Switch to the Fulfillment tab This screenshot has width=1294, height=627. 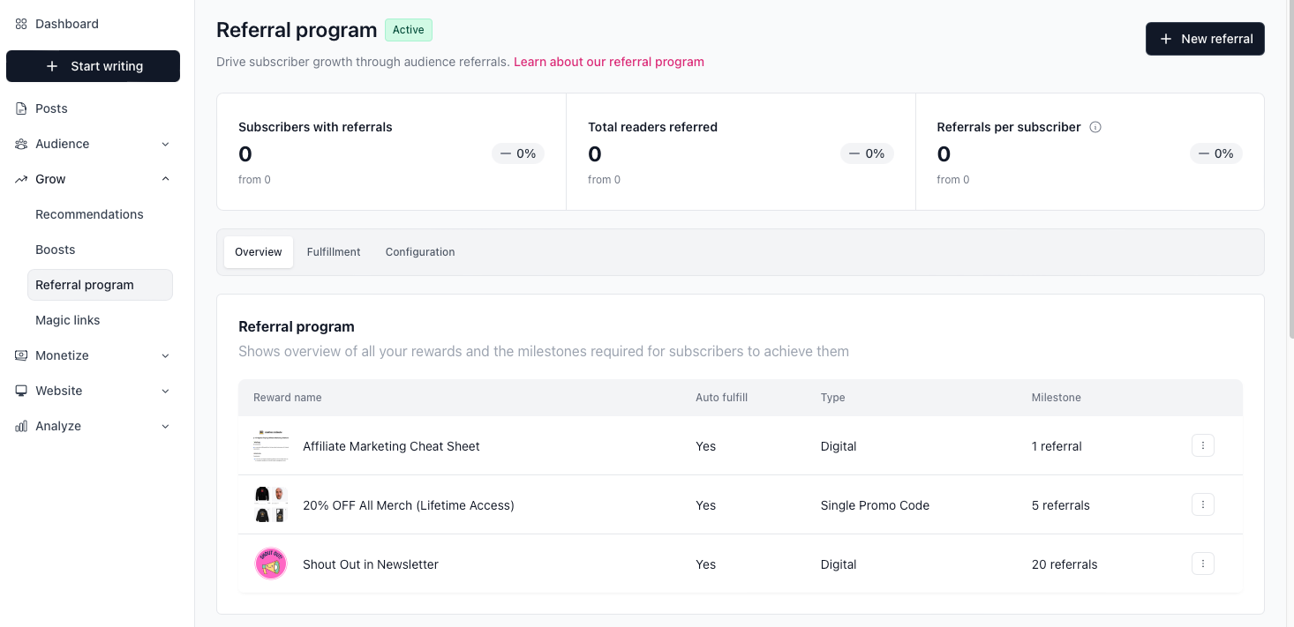point(334,252)
